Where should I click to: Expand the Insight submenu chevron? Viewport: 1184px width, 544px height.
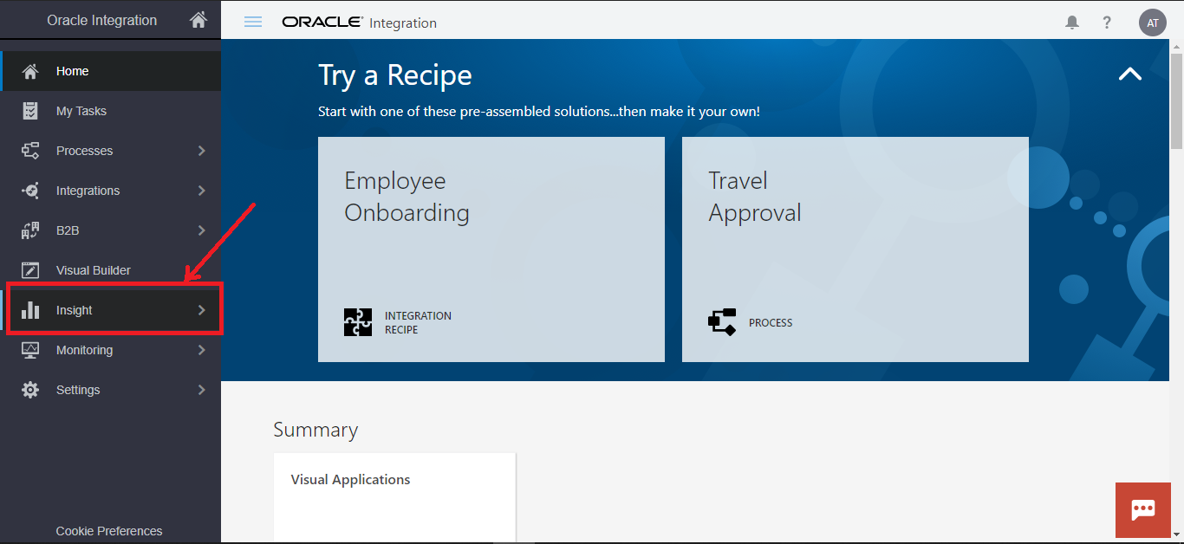201,310
